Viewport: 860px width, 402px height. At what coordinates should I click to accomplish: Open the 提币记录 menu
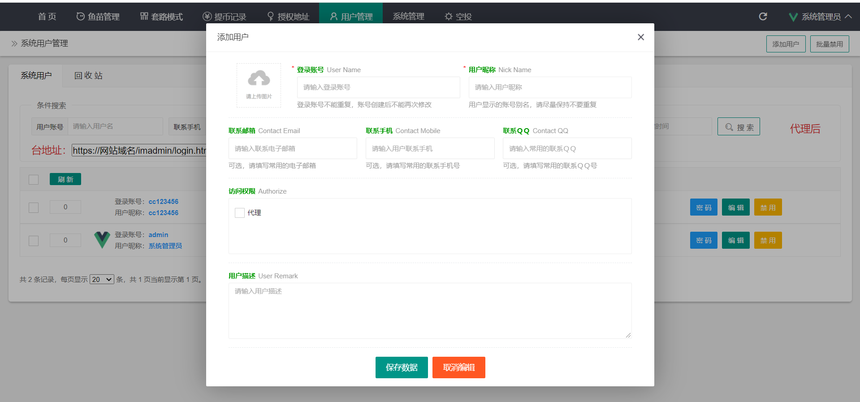tap(225, 17)
